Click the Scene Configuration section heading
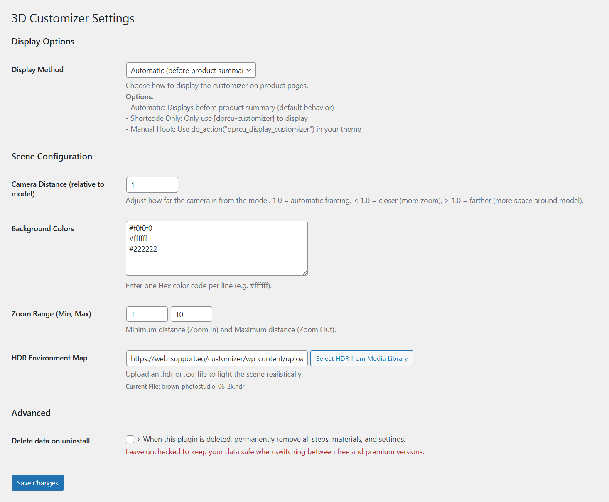The image size is (609, 502). tap(52, 157)
